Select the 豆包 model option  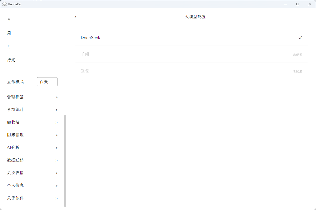coord(85,71)
